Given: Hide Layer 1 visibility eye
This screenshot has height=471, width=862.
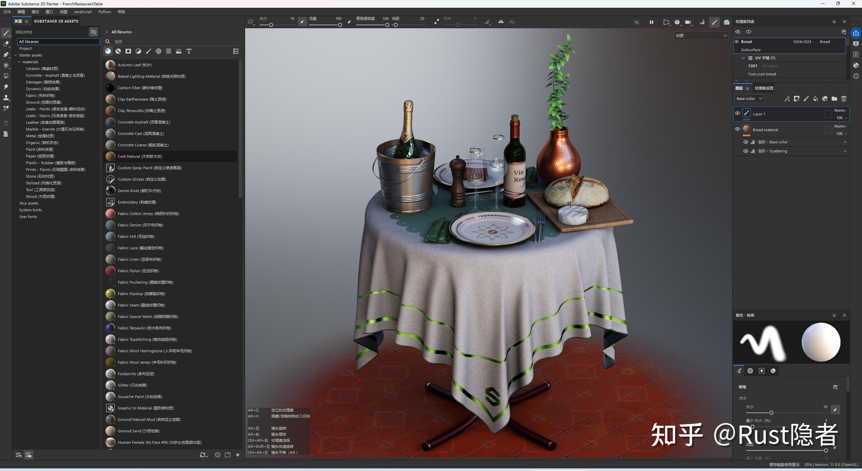Looking at the screenshot, I should (737, 113).
